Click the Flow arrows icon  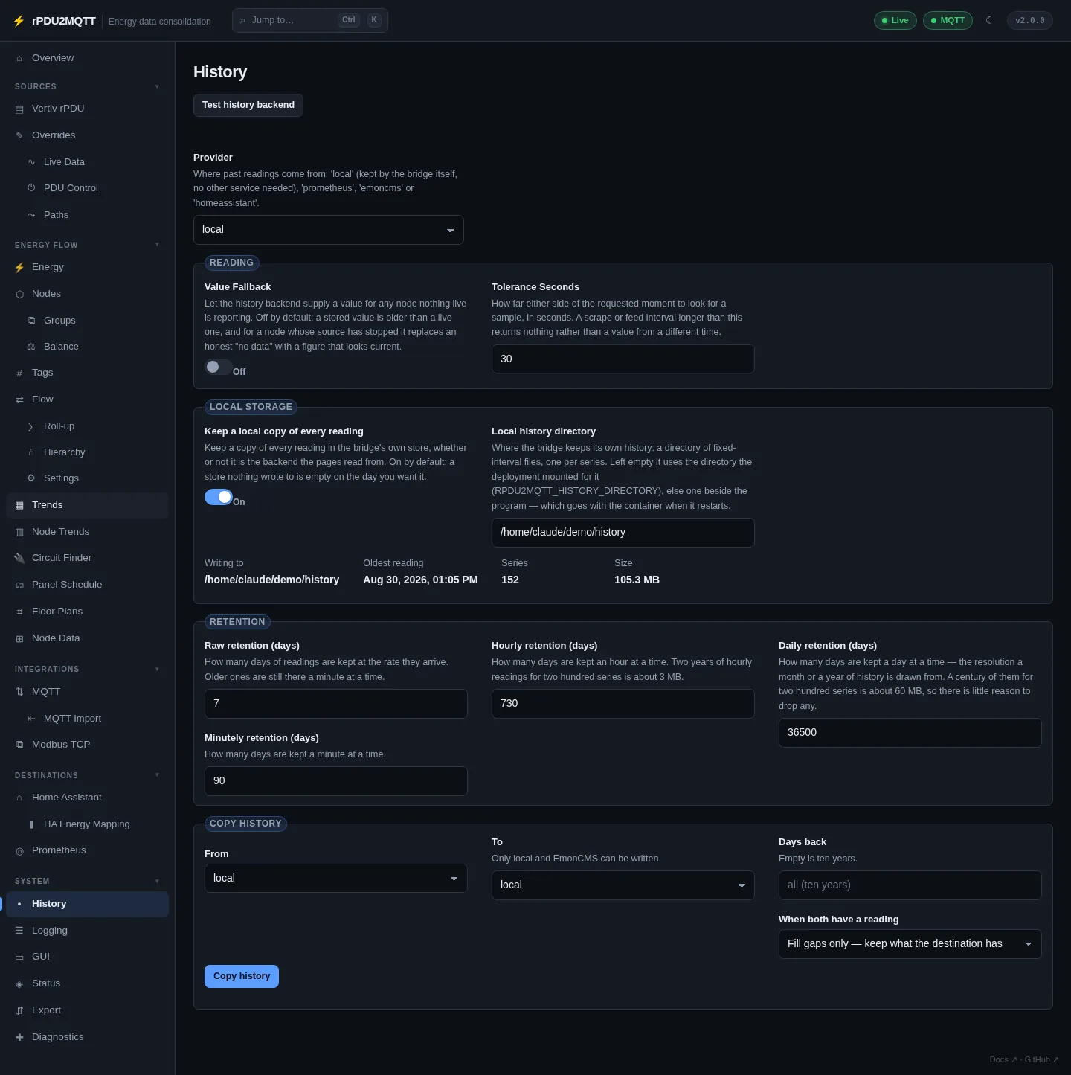coord(19,399)
